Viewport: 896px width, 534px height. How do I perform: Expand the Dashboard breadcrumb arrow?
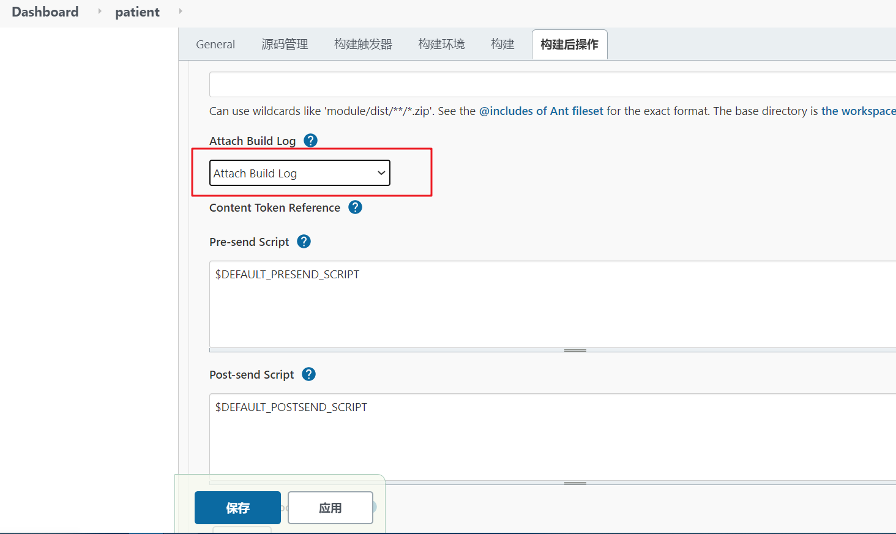coord(99,11)
